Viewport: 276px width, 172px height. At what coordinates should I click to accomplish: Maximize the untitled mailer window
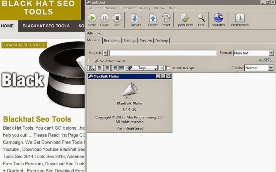pyautogui.click(x=267, y=2)
